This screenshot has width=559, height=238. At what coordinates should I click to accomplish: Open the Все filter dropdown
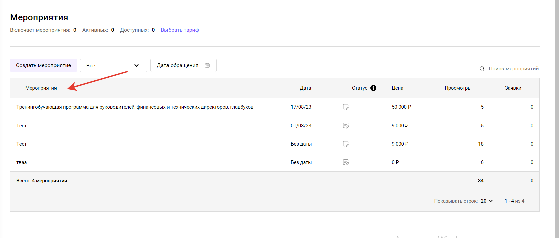click(x=113, y=65)
